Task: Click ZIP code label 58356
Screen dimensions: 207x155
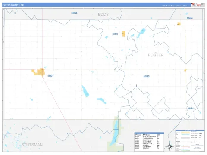Action: [74, 13]
